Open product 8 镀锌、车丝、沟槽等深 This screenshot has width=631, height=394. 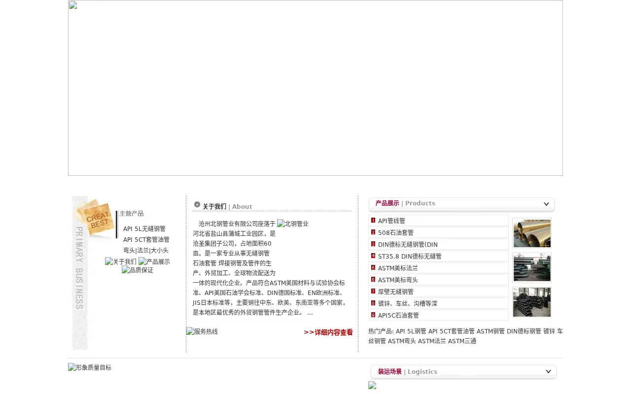408,303
